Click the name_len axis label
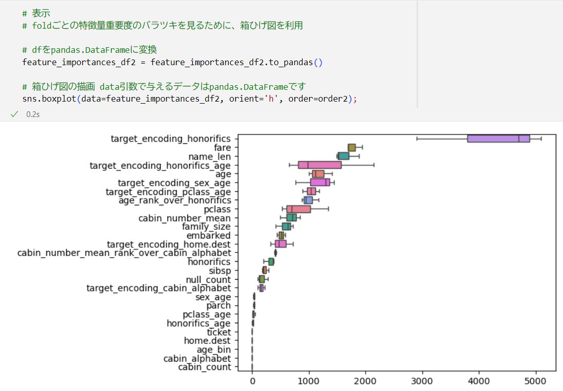The width and height of the screenshot is (563, 391). click(x=210, y=157)
